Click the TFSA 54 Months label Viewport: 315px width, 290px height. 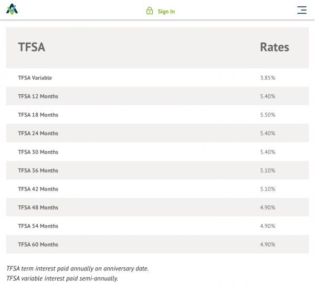click(x=38, y=226)
